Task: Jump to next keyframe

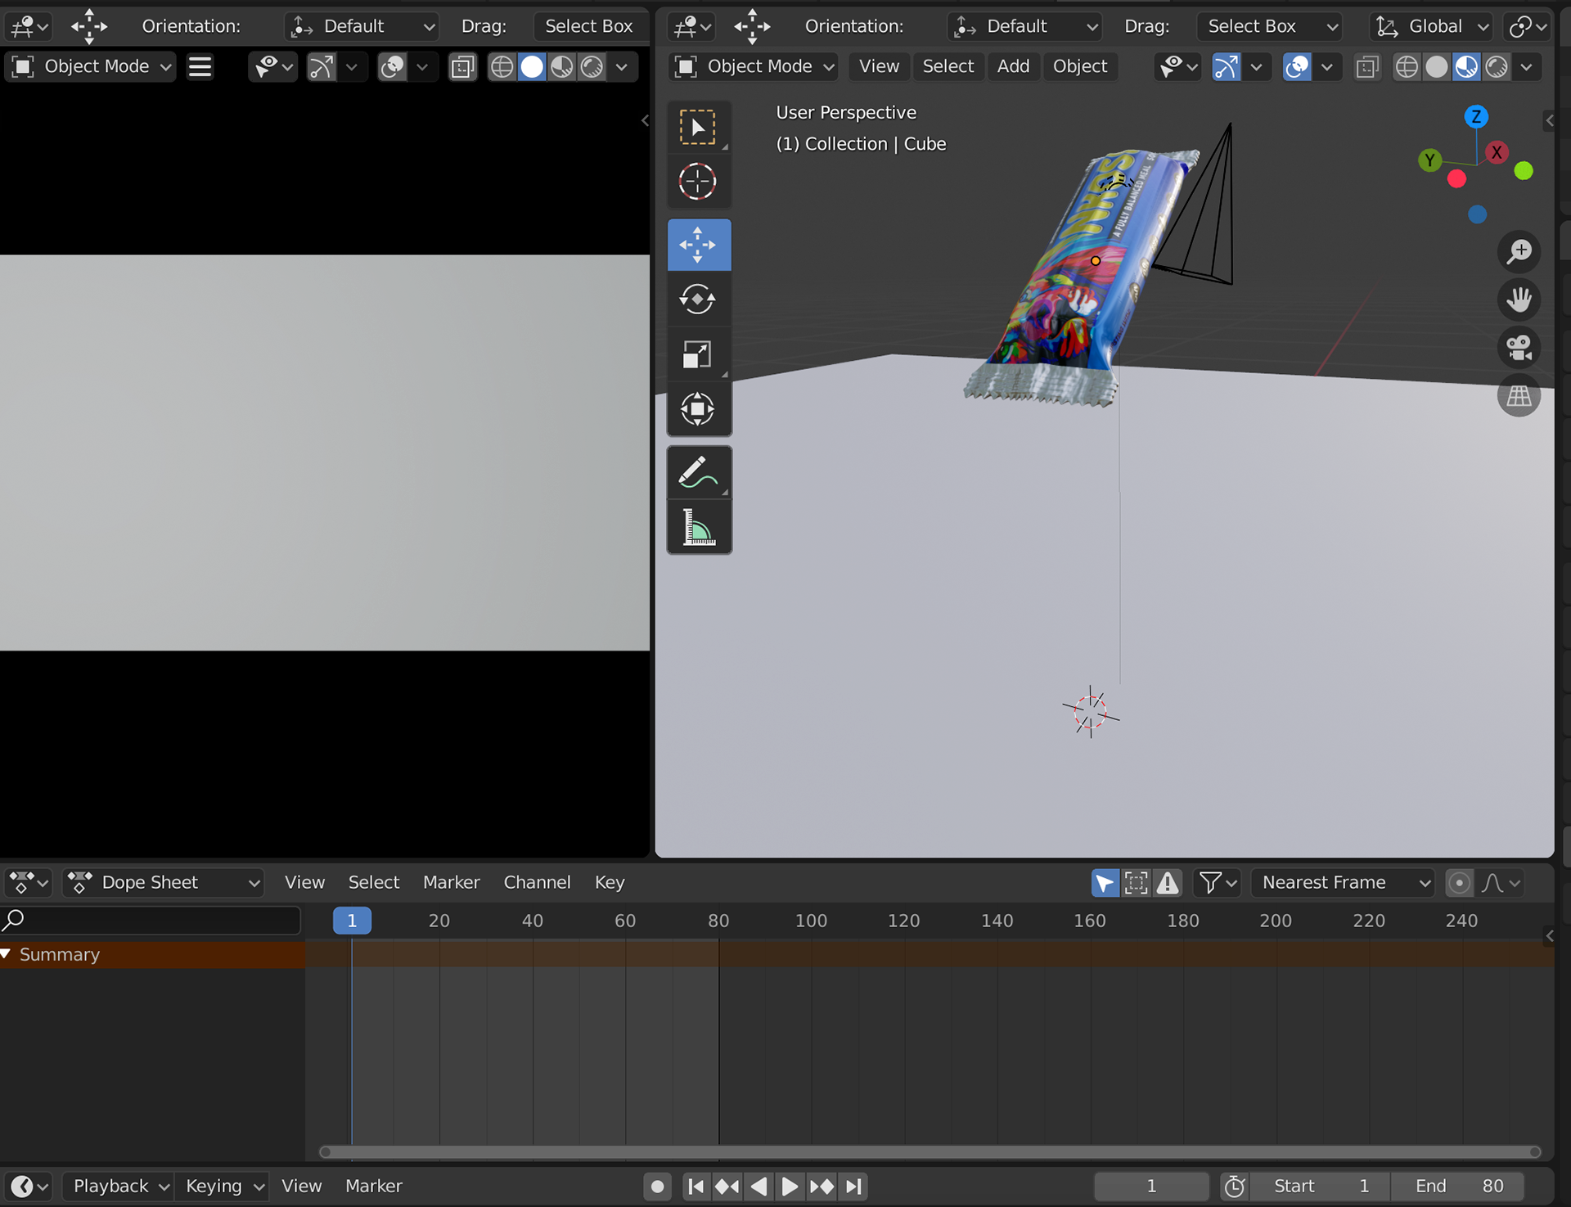Action: (822, 1186)
